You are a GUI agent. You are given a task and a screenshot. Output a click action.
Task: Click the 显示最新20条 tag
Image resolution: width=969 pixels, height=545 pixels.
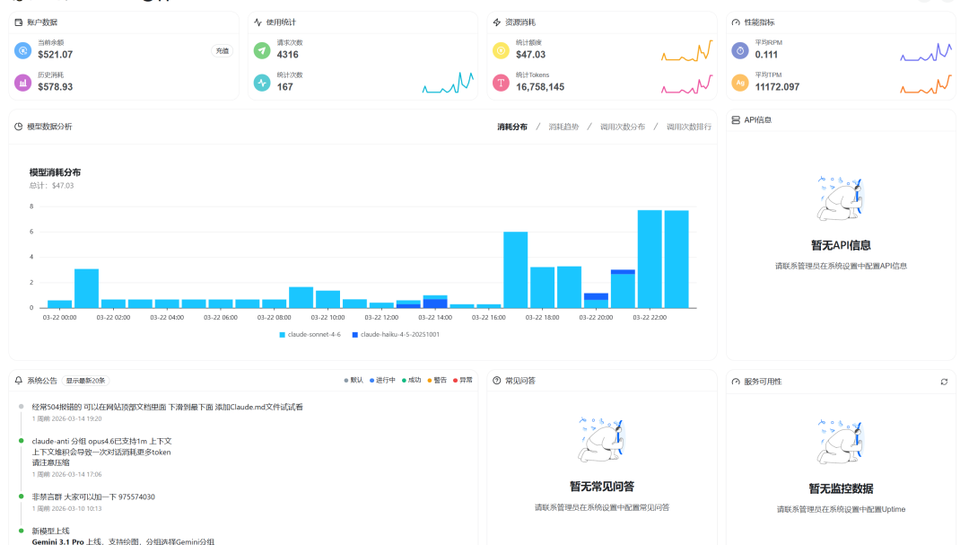click(x=85, y=381)
